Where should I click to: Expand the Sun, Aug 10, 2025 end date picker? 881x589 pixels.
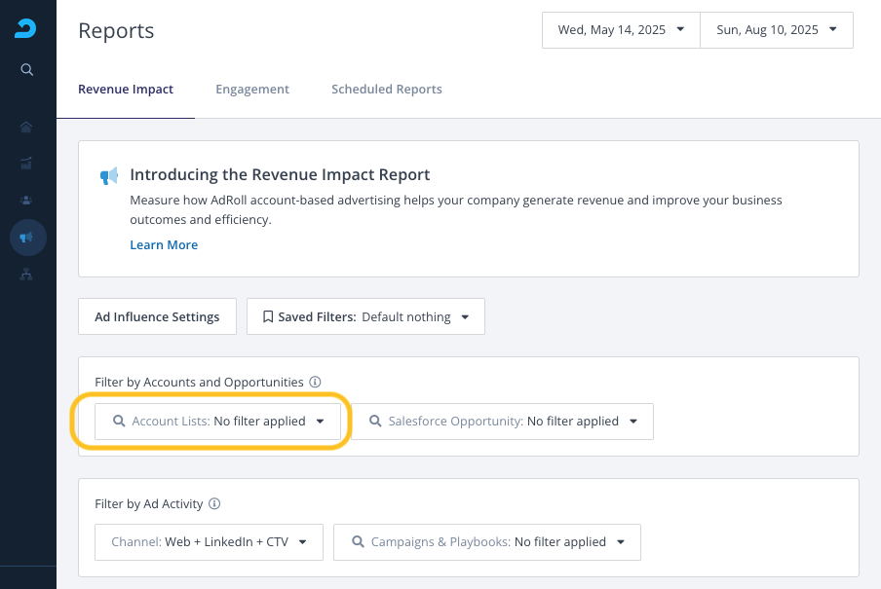pos(776,30)
